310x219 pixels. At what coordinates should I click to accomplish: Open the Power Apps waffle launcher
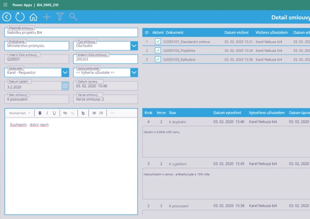(x=5, y=5)
